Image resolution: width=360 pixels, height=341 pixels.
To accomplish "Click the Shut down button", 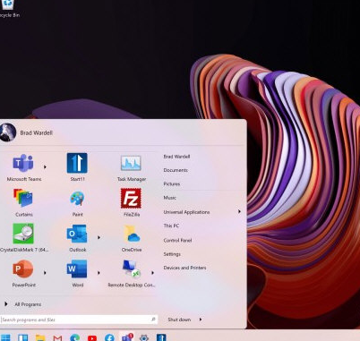I will tap(179, 320).
